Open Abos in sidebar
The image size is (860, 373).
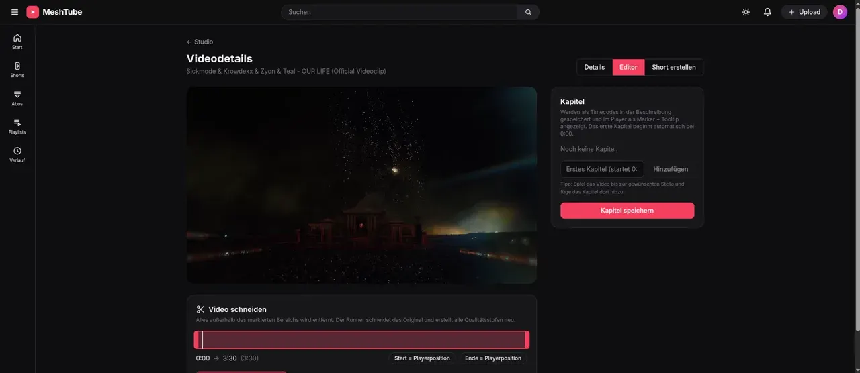[x=17, y=99]
